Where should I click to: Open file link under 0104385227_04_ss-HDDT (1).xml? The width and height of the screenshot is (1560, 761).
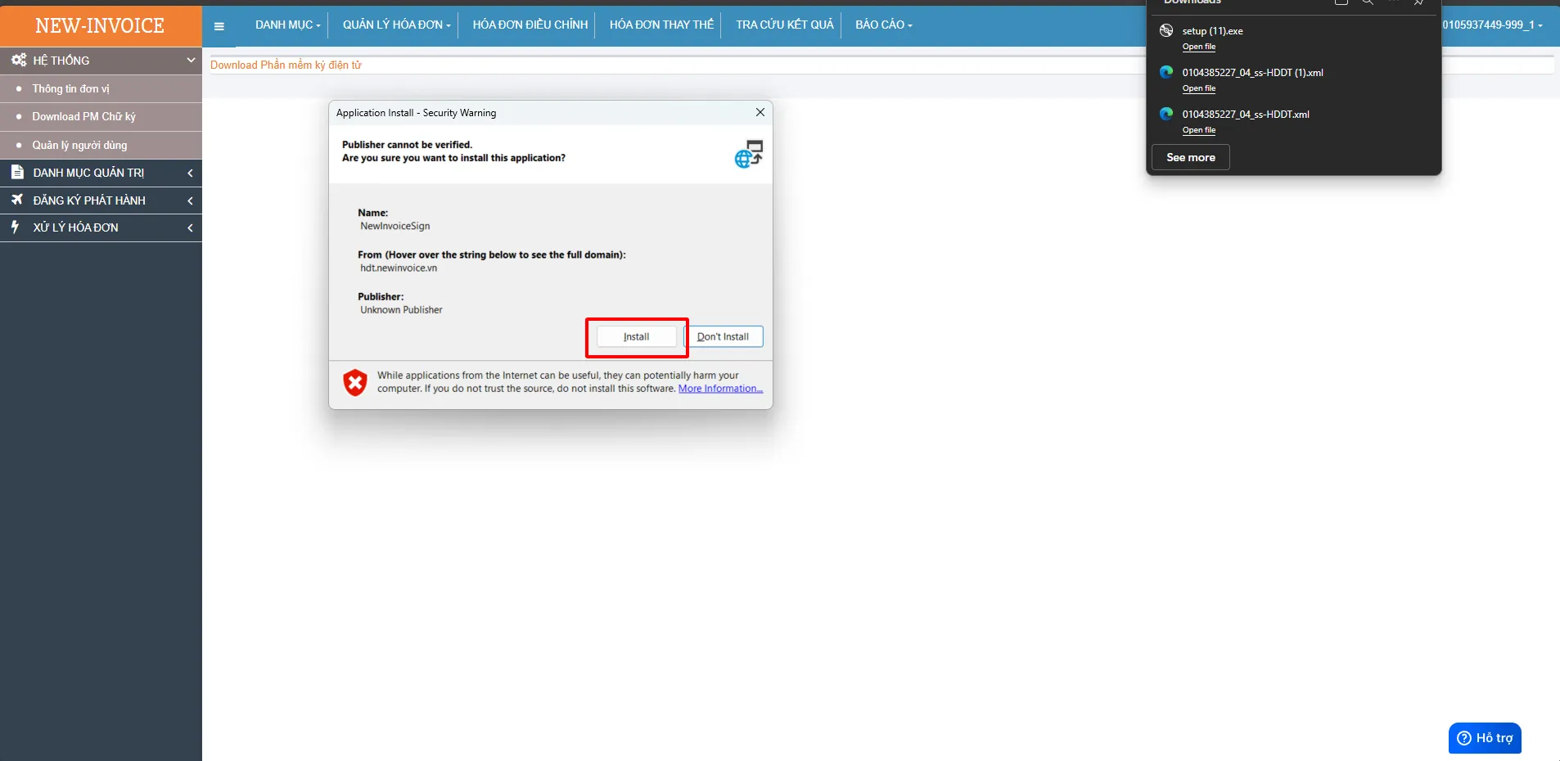(1198, 88)
